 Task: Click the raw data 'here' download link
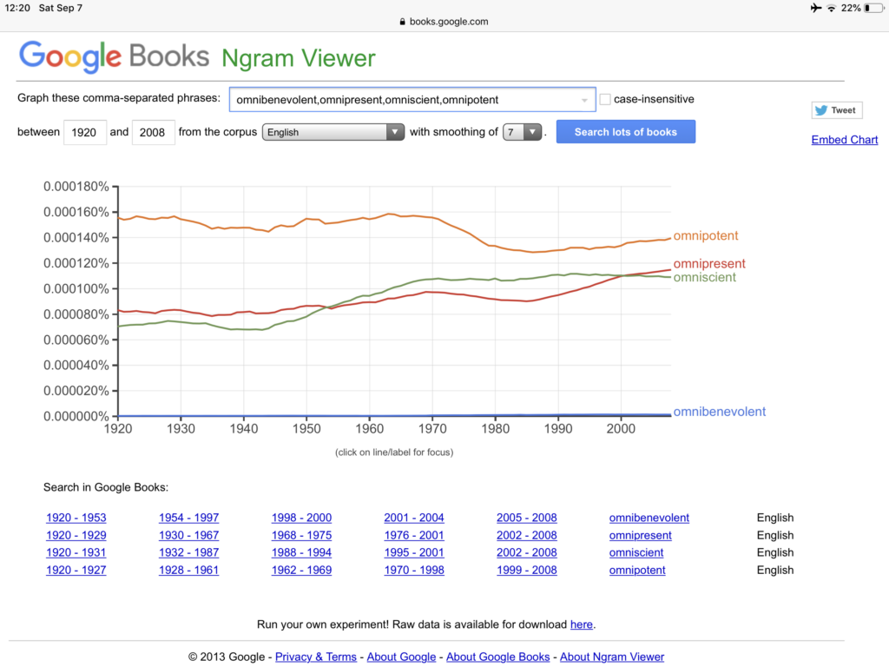[x=581, y=624]
